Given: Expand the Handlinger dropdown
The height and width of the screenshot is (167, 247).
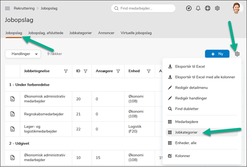Looking at the screenshot, I should pyautogui.click(x=23, y=54).
